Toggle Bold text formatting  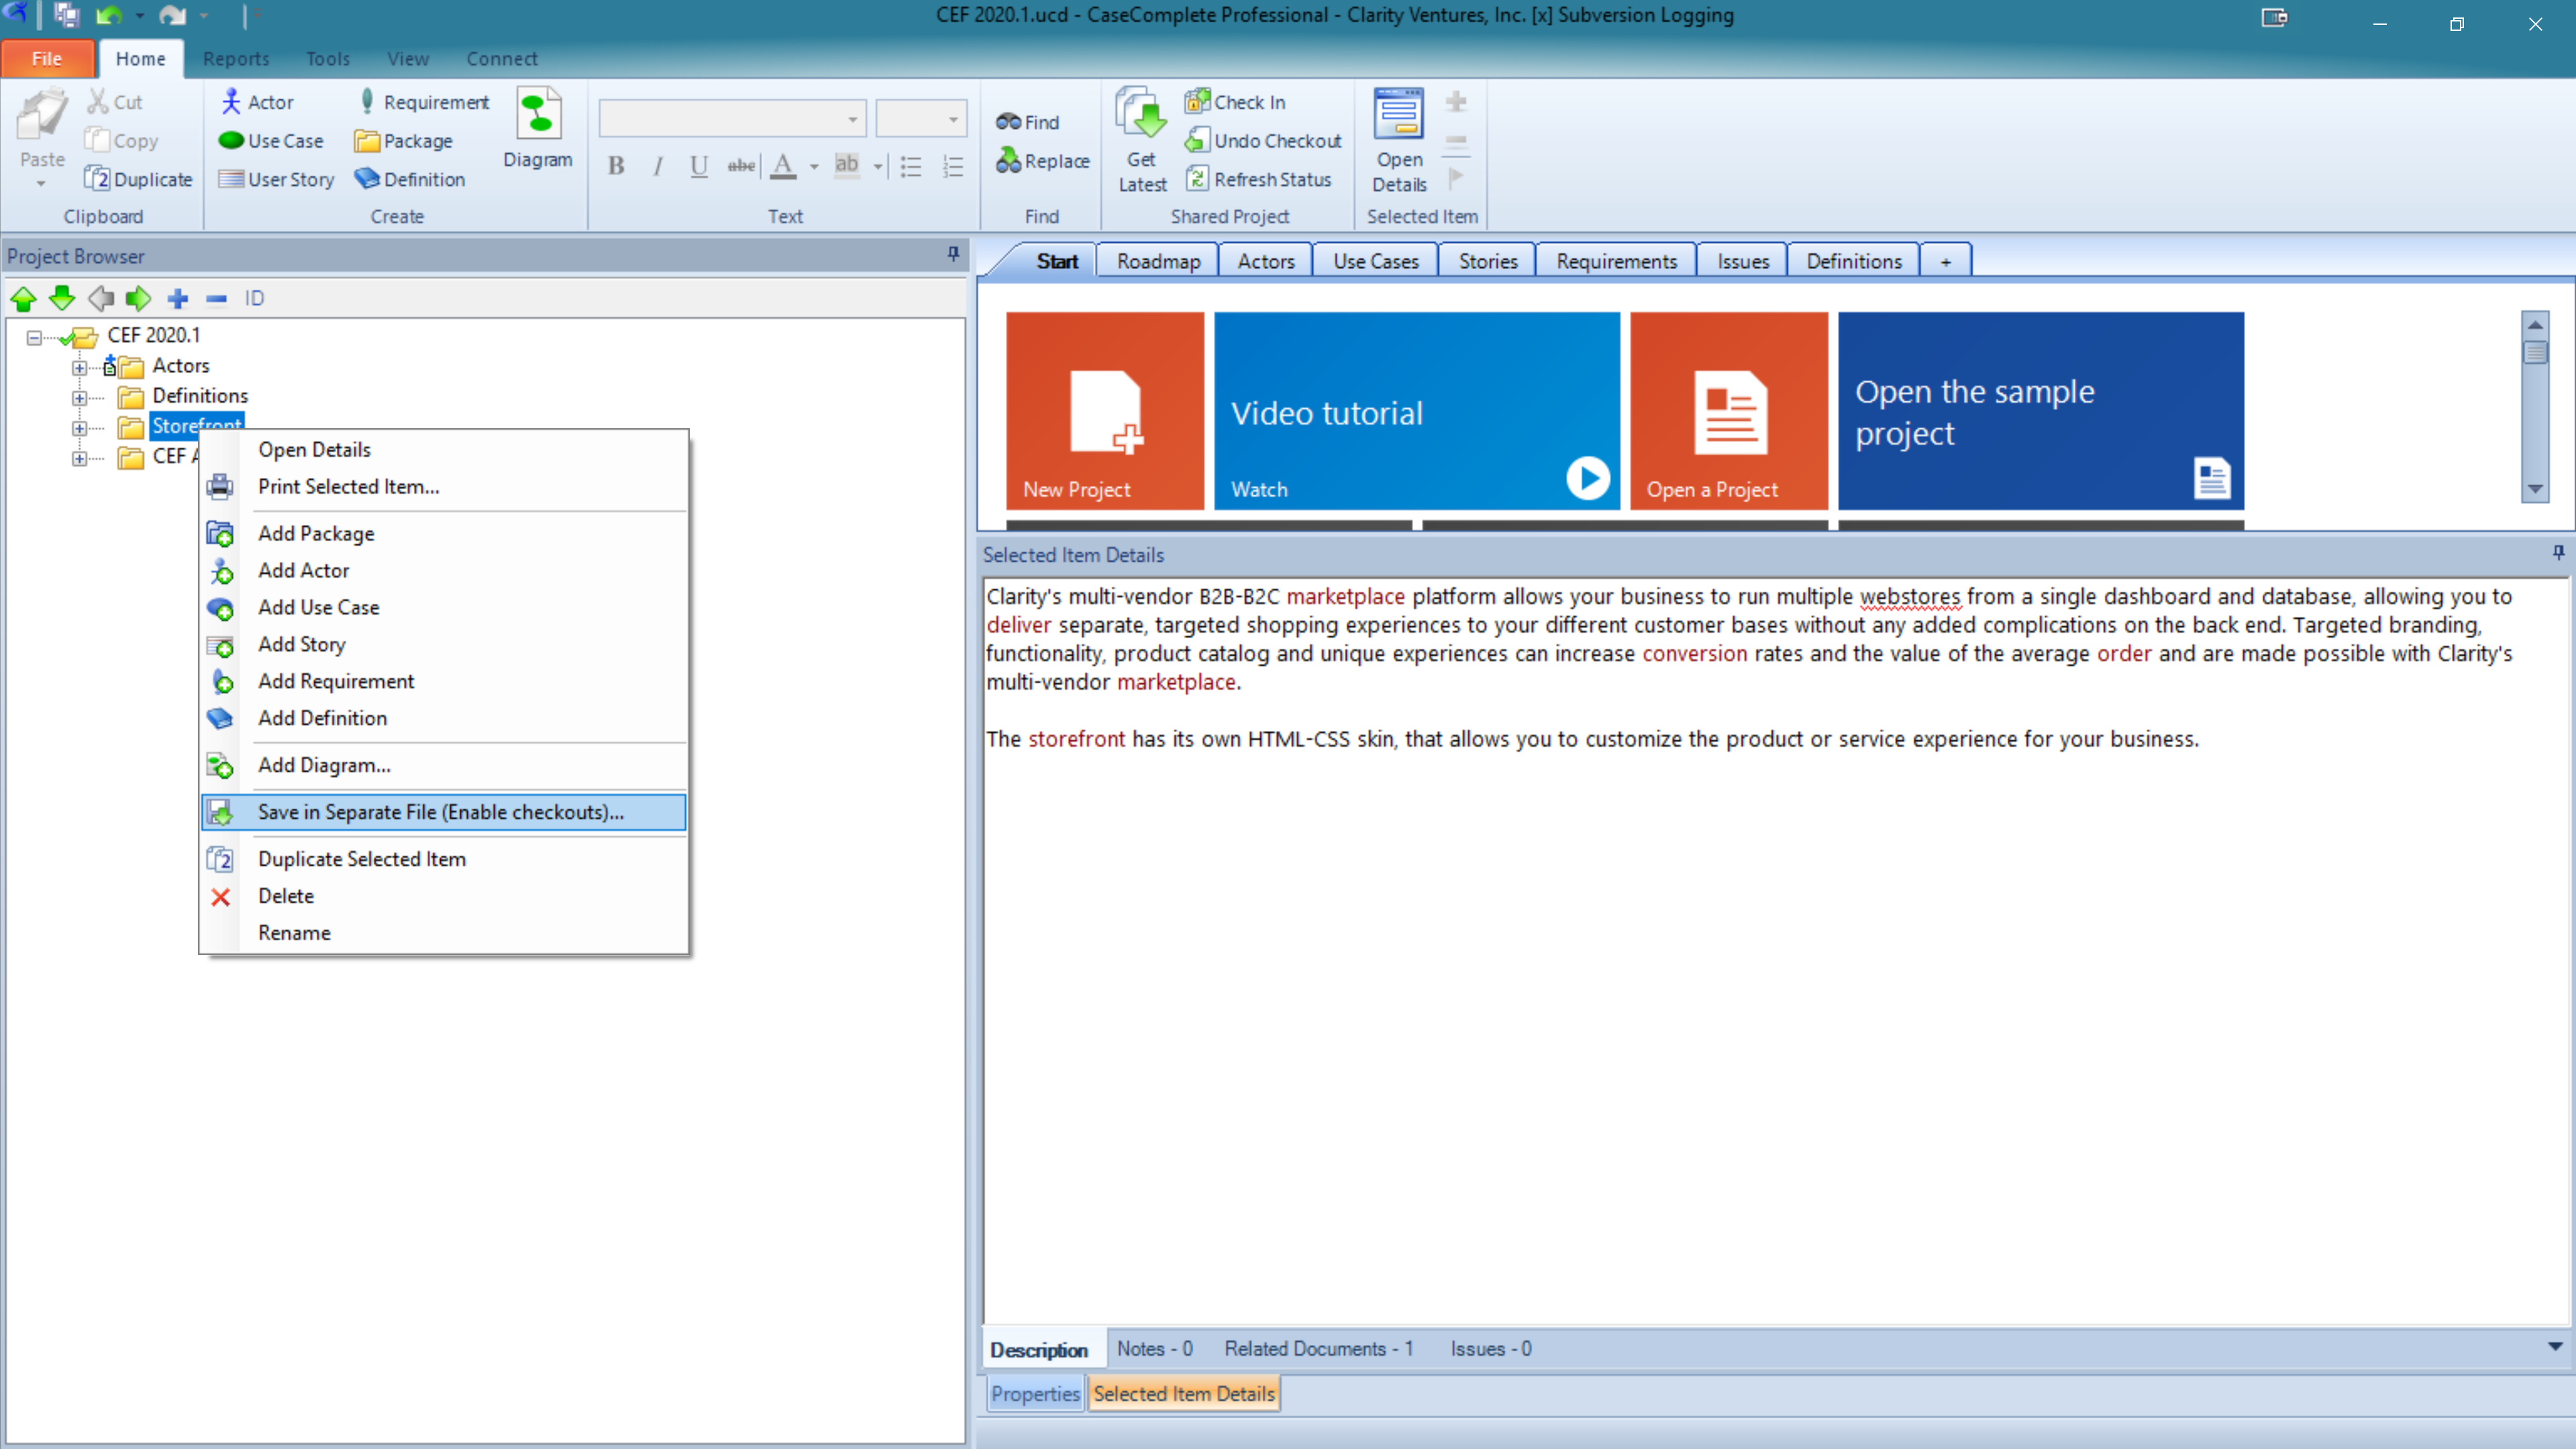point(616,165)
